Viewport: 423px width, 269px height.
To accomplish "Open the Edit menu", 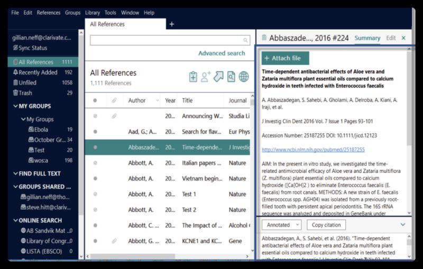I will [x=28, y=13].
